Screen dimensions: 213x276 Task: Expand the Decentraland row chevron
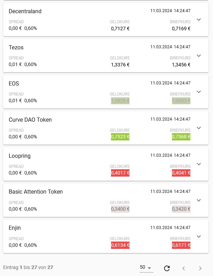tap(199, 19)
